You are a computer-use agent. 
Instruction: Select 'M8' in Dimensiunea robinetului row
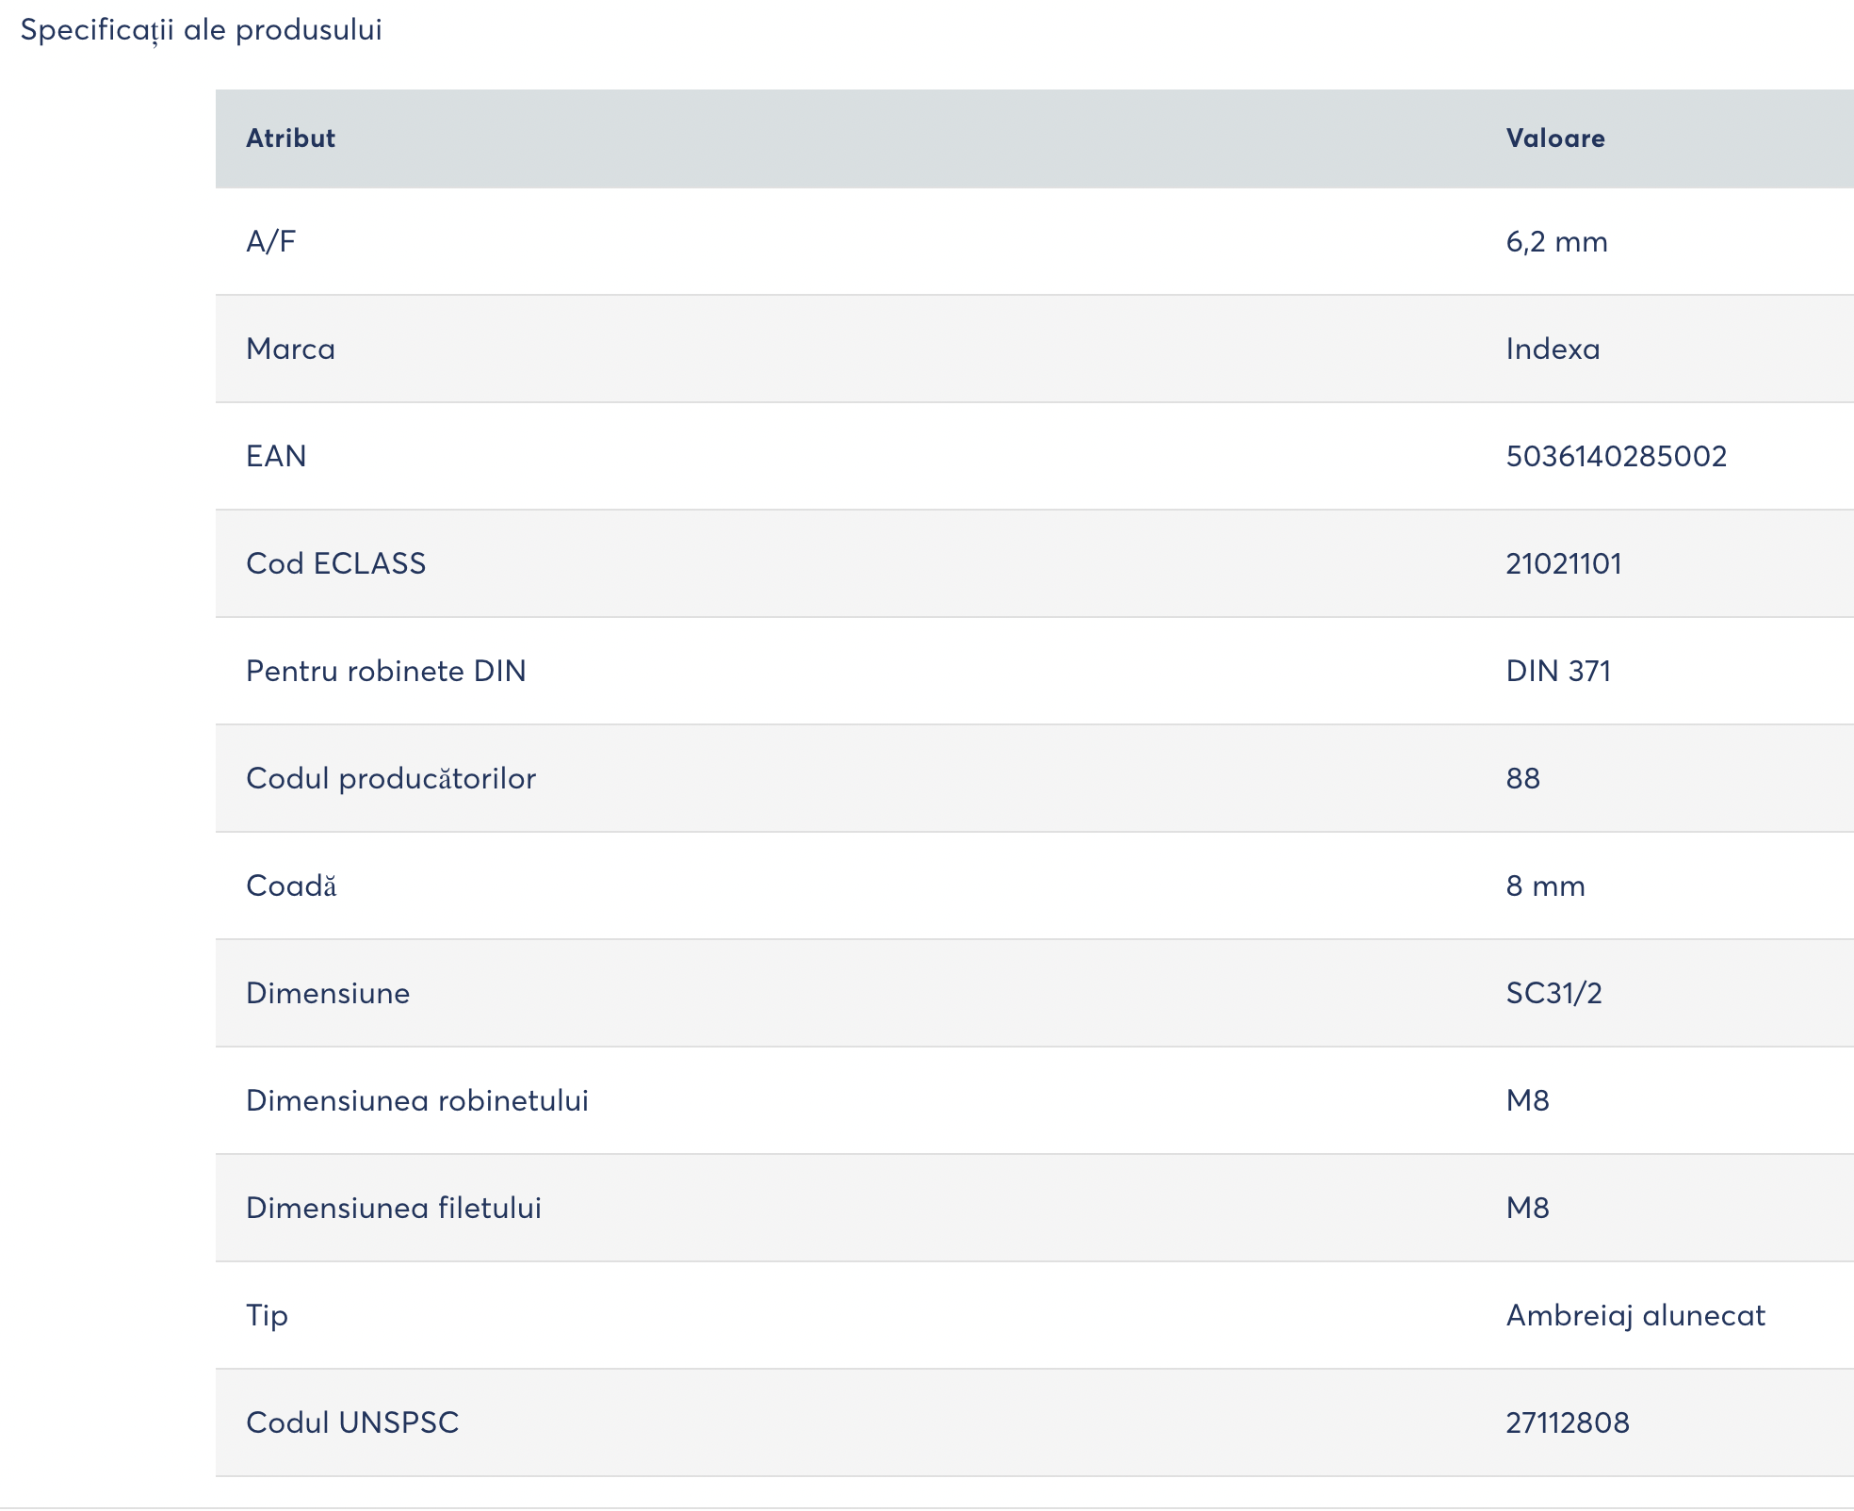[1527, 1101]
